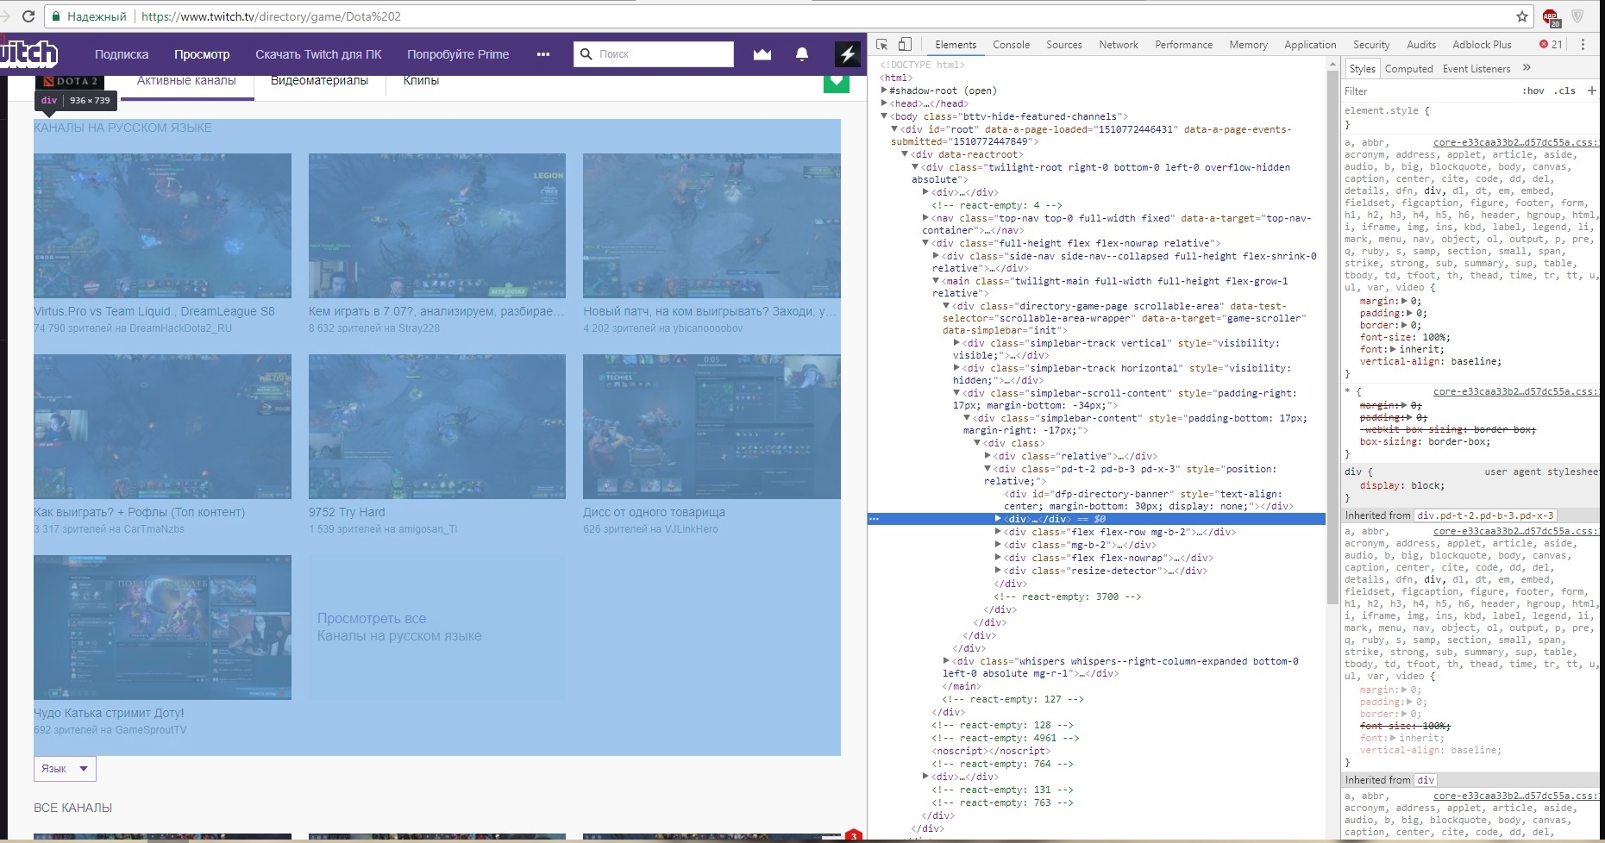
Task: Click the browser address bar URL
Action: [271, 16]
